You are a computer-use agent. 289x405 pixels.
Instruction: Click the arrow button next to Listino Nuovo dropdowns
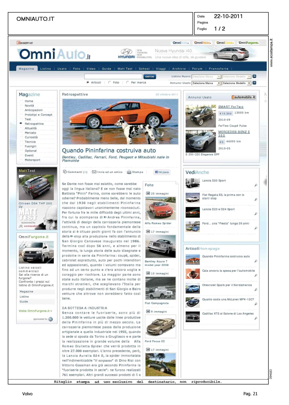pos(254,76)
